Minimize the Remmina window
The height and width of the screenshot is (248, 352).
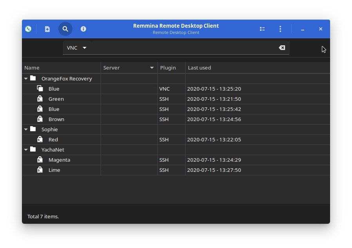pos(303,29)
